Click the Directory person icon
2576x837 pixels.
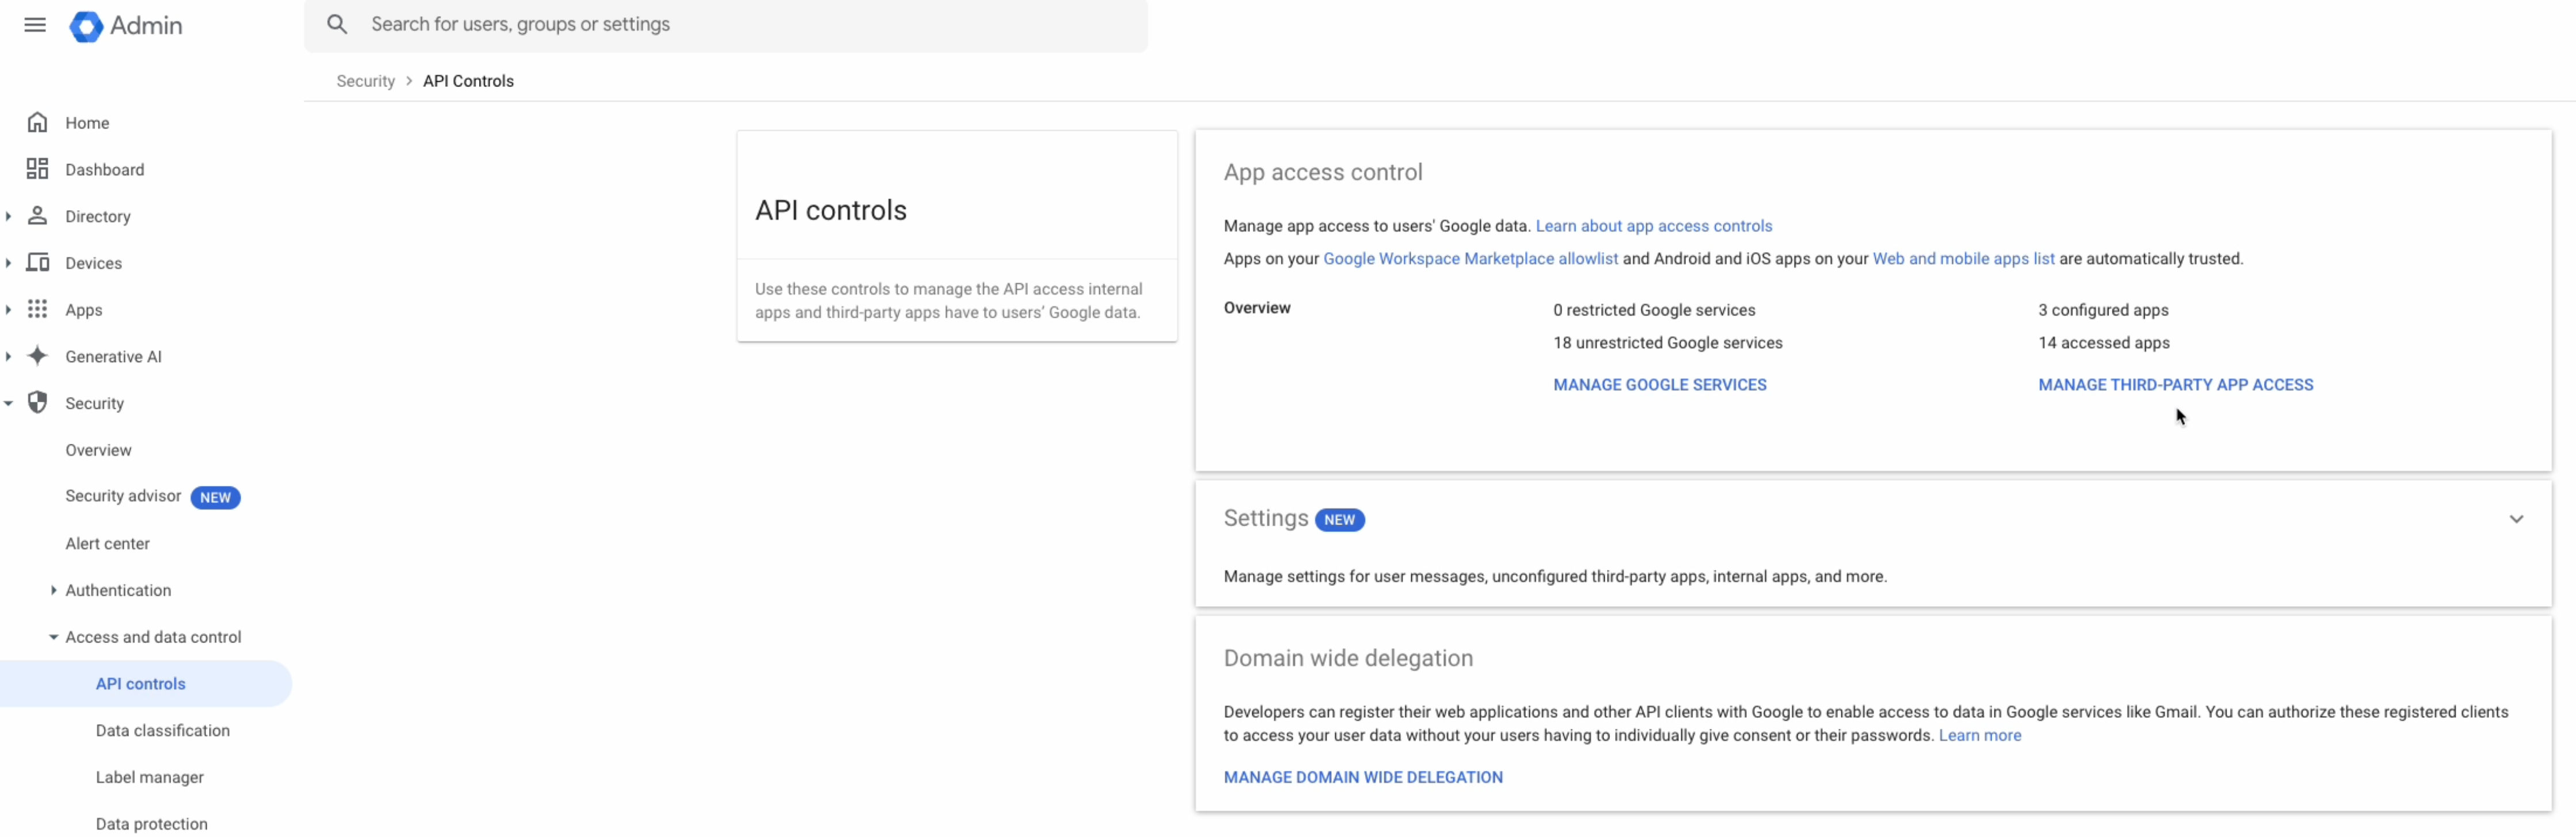click(x=38, y=216)
